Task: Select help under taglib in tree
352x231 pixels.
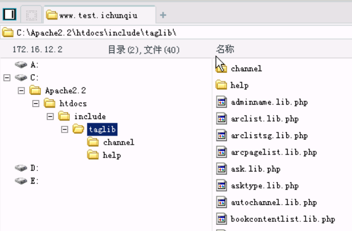Action: pos(112,156)
